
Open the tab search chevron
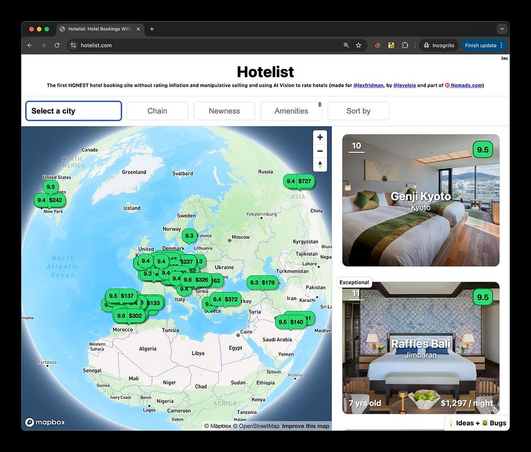[x=502, y=29]
